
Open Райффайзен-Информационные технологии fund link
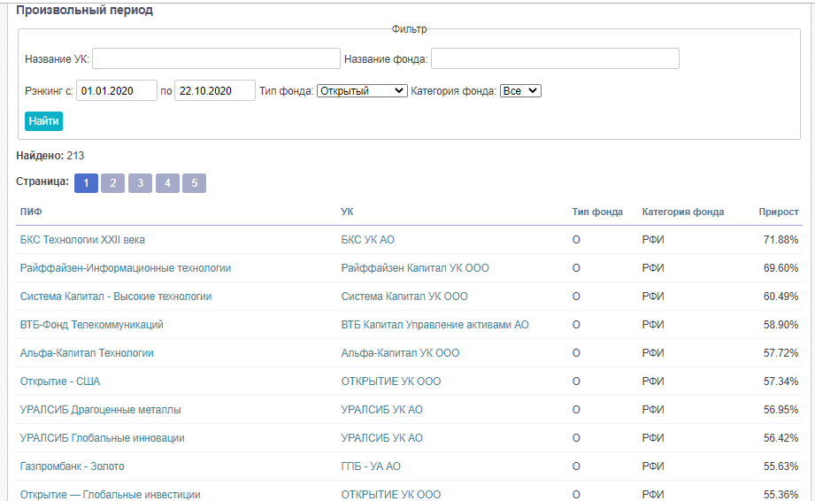[126, 268]
